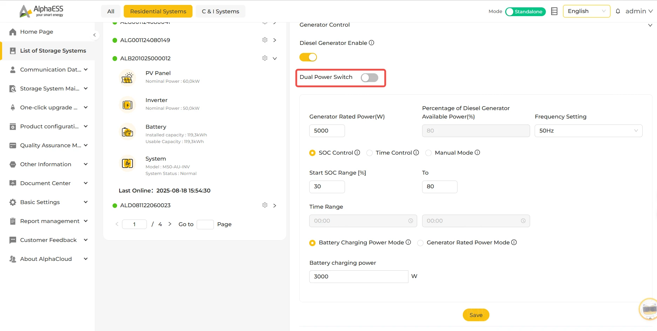Show info tooltip for Time Control
Screen dimensions: 657x331
416,153
